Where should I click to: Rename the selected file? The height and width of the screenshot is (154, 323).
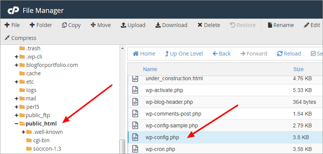click(281, 25)
